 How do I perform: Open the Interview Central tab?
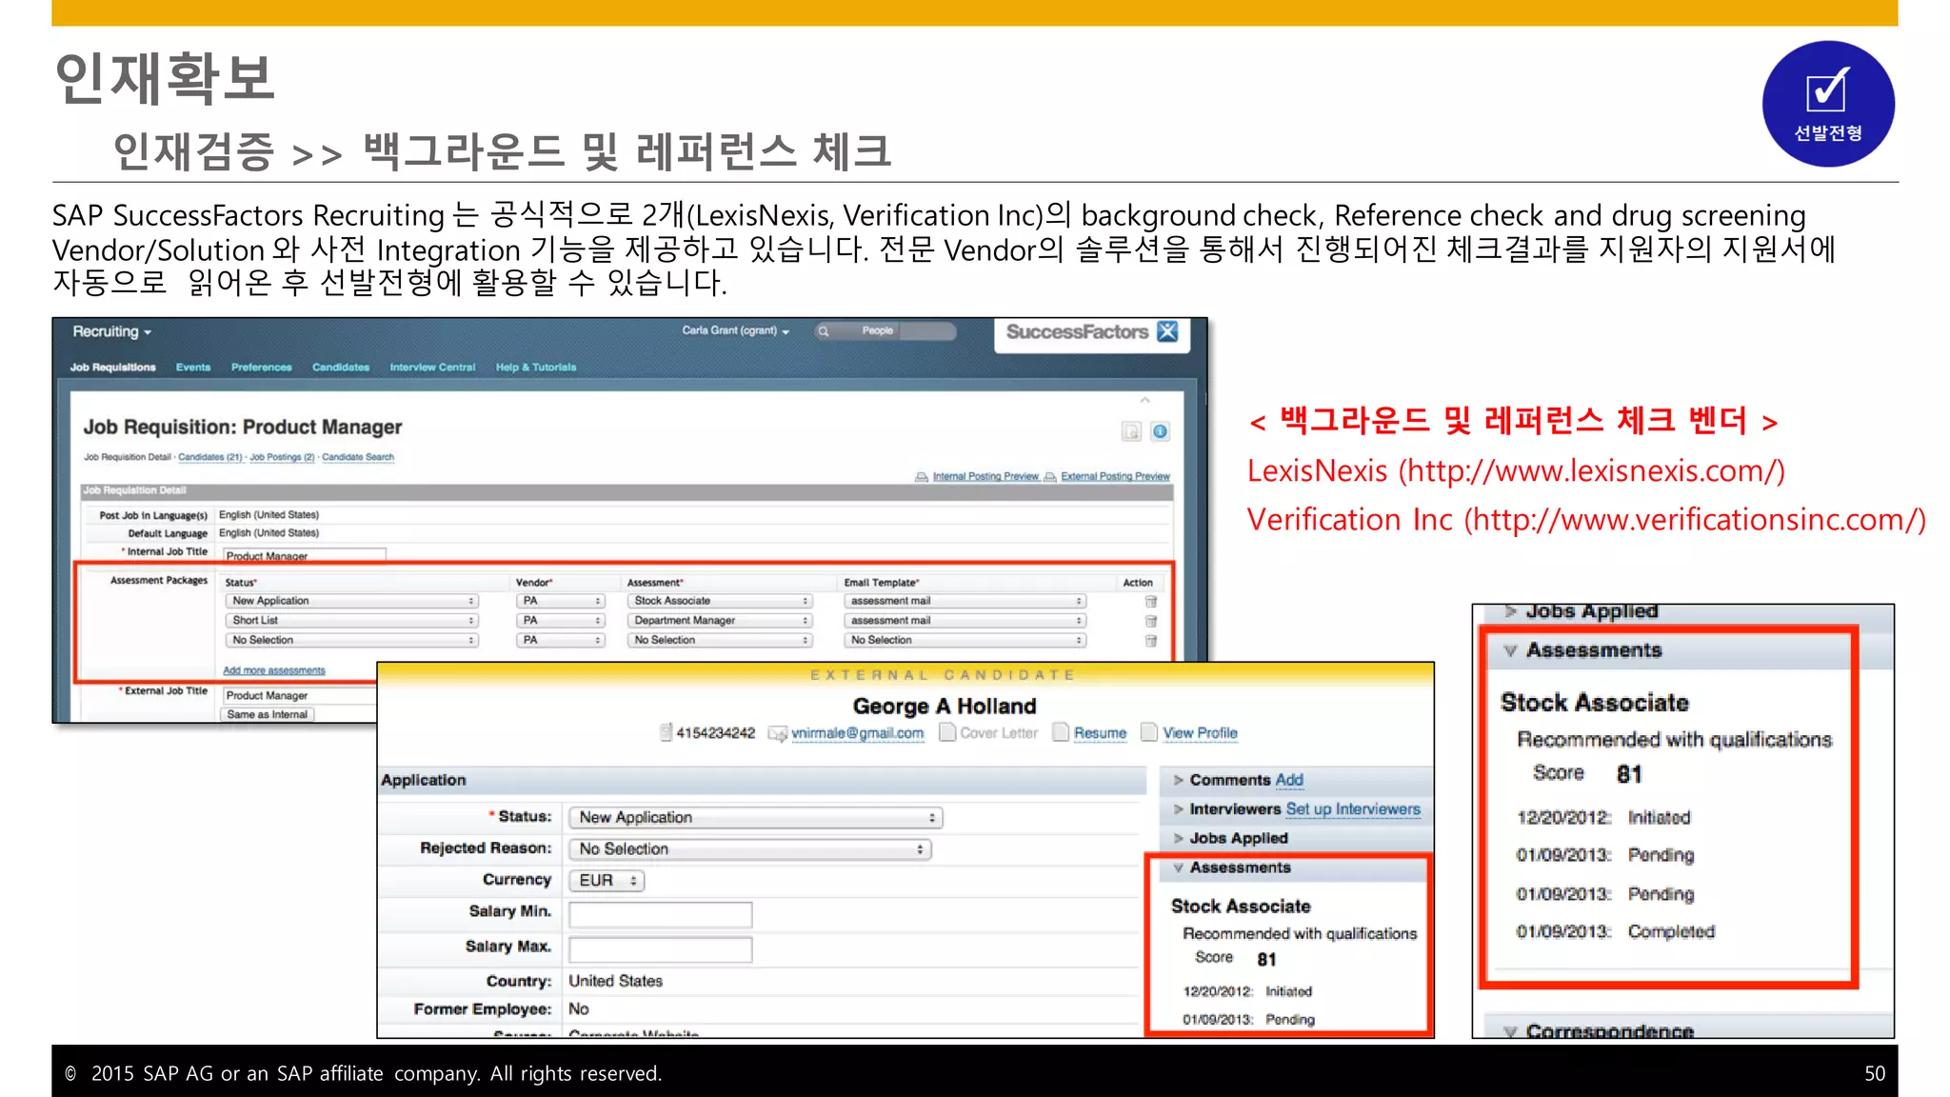click(432, 368)
